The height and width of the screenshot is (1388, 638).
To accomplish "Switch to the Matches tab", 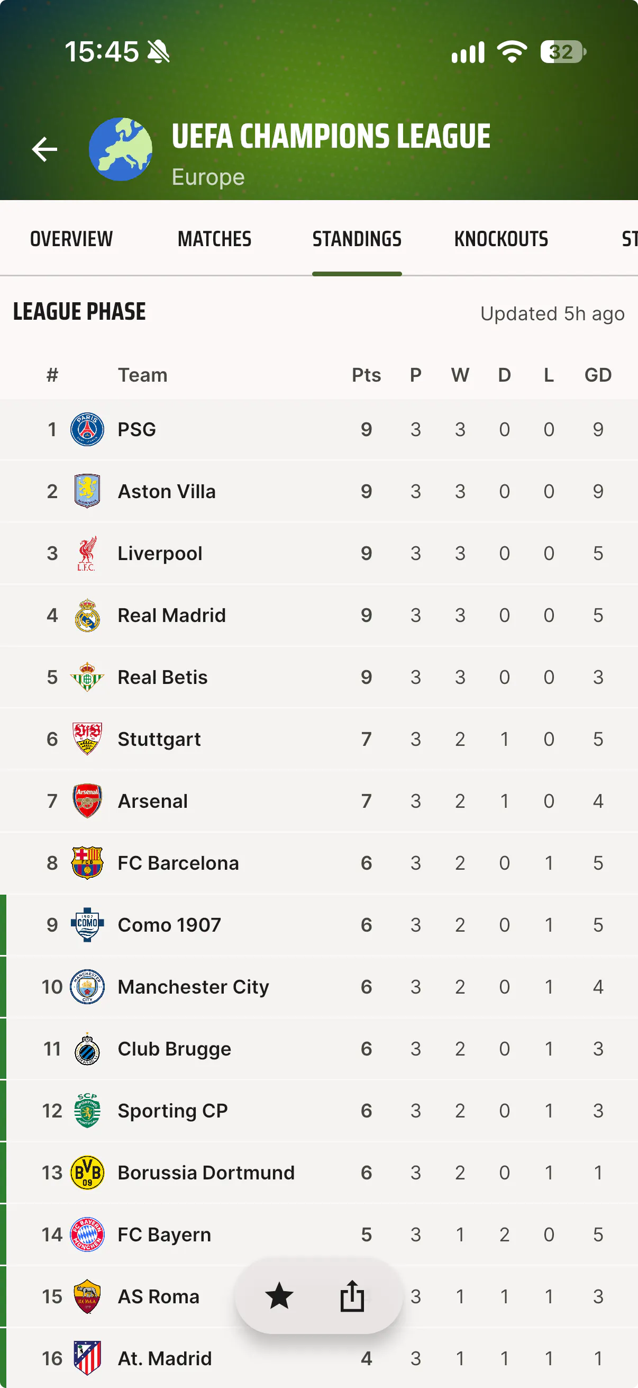I will [x=214, y=239].
